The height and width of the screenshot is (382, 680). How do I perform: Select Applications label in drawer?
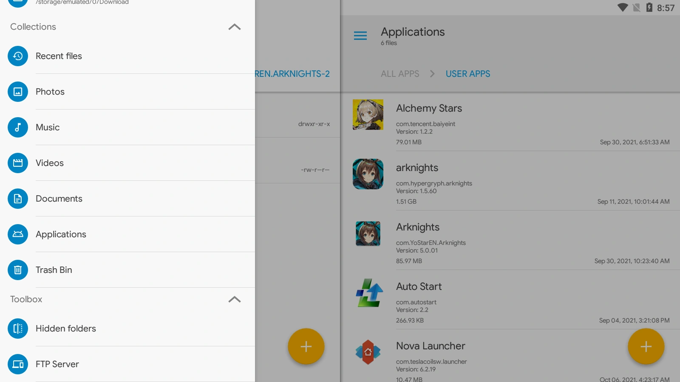(x=61, y=234)
